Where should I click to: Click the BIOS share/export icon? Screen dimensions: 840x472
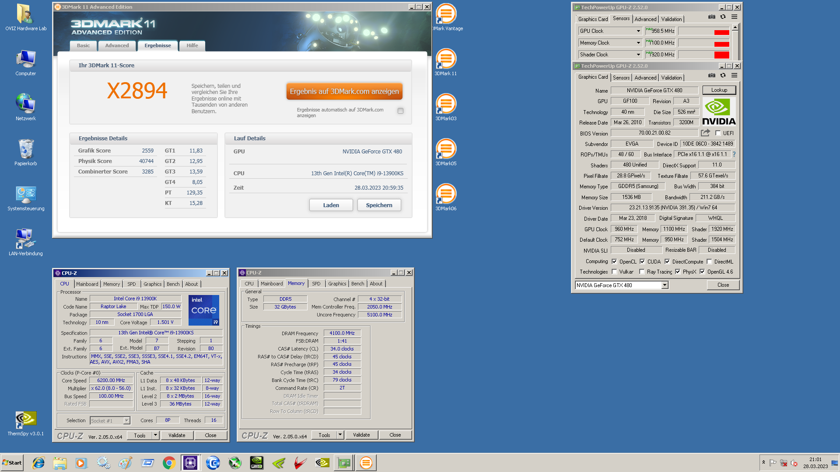click(705, 132)
